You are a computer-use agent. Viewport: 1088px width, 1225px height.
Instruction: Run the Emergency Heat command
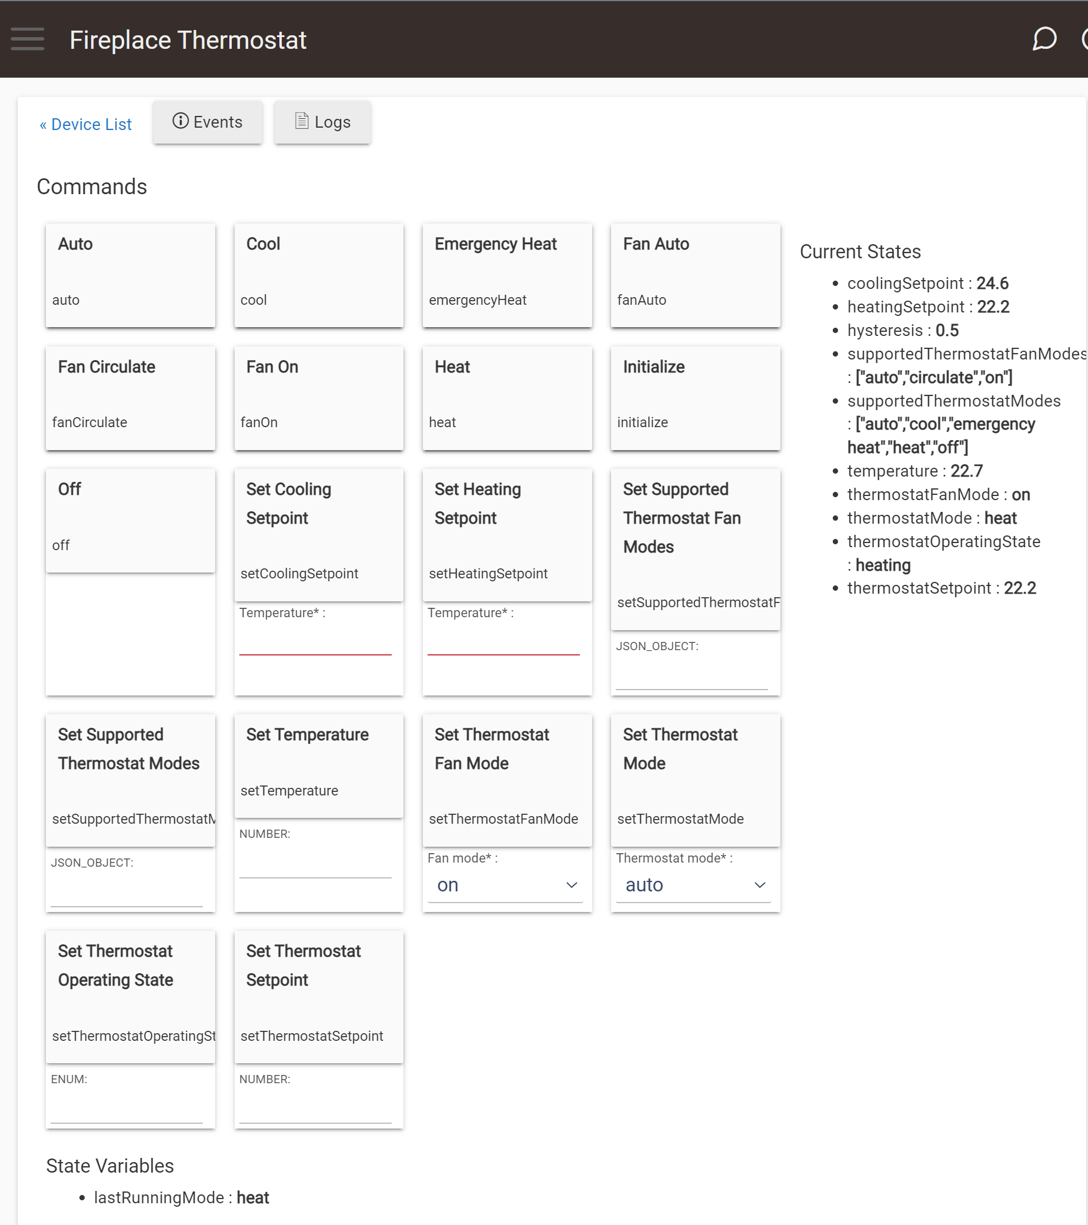tap(508, 276)
